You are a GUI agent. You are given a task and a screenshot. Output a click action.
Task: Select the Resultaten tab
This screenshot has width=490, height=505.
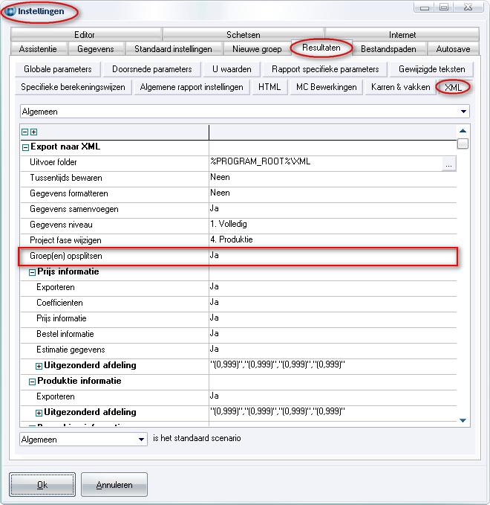[321, 48]
